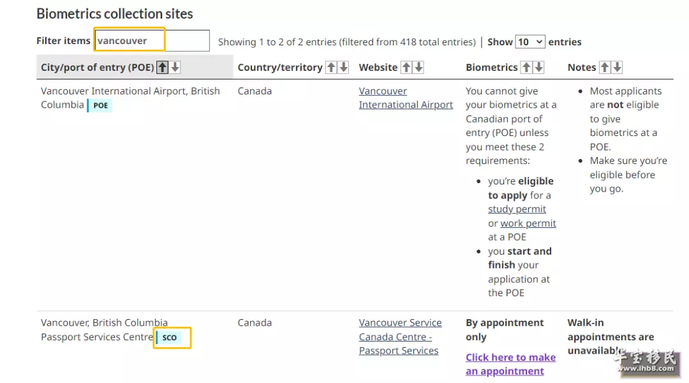Sort Biometrics column descending arrow

538,67
